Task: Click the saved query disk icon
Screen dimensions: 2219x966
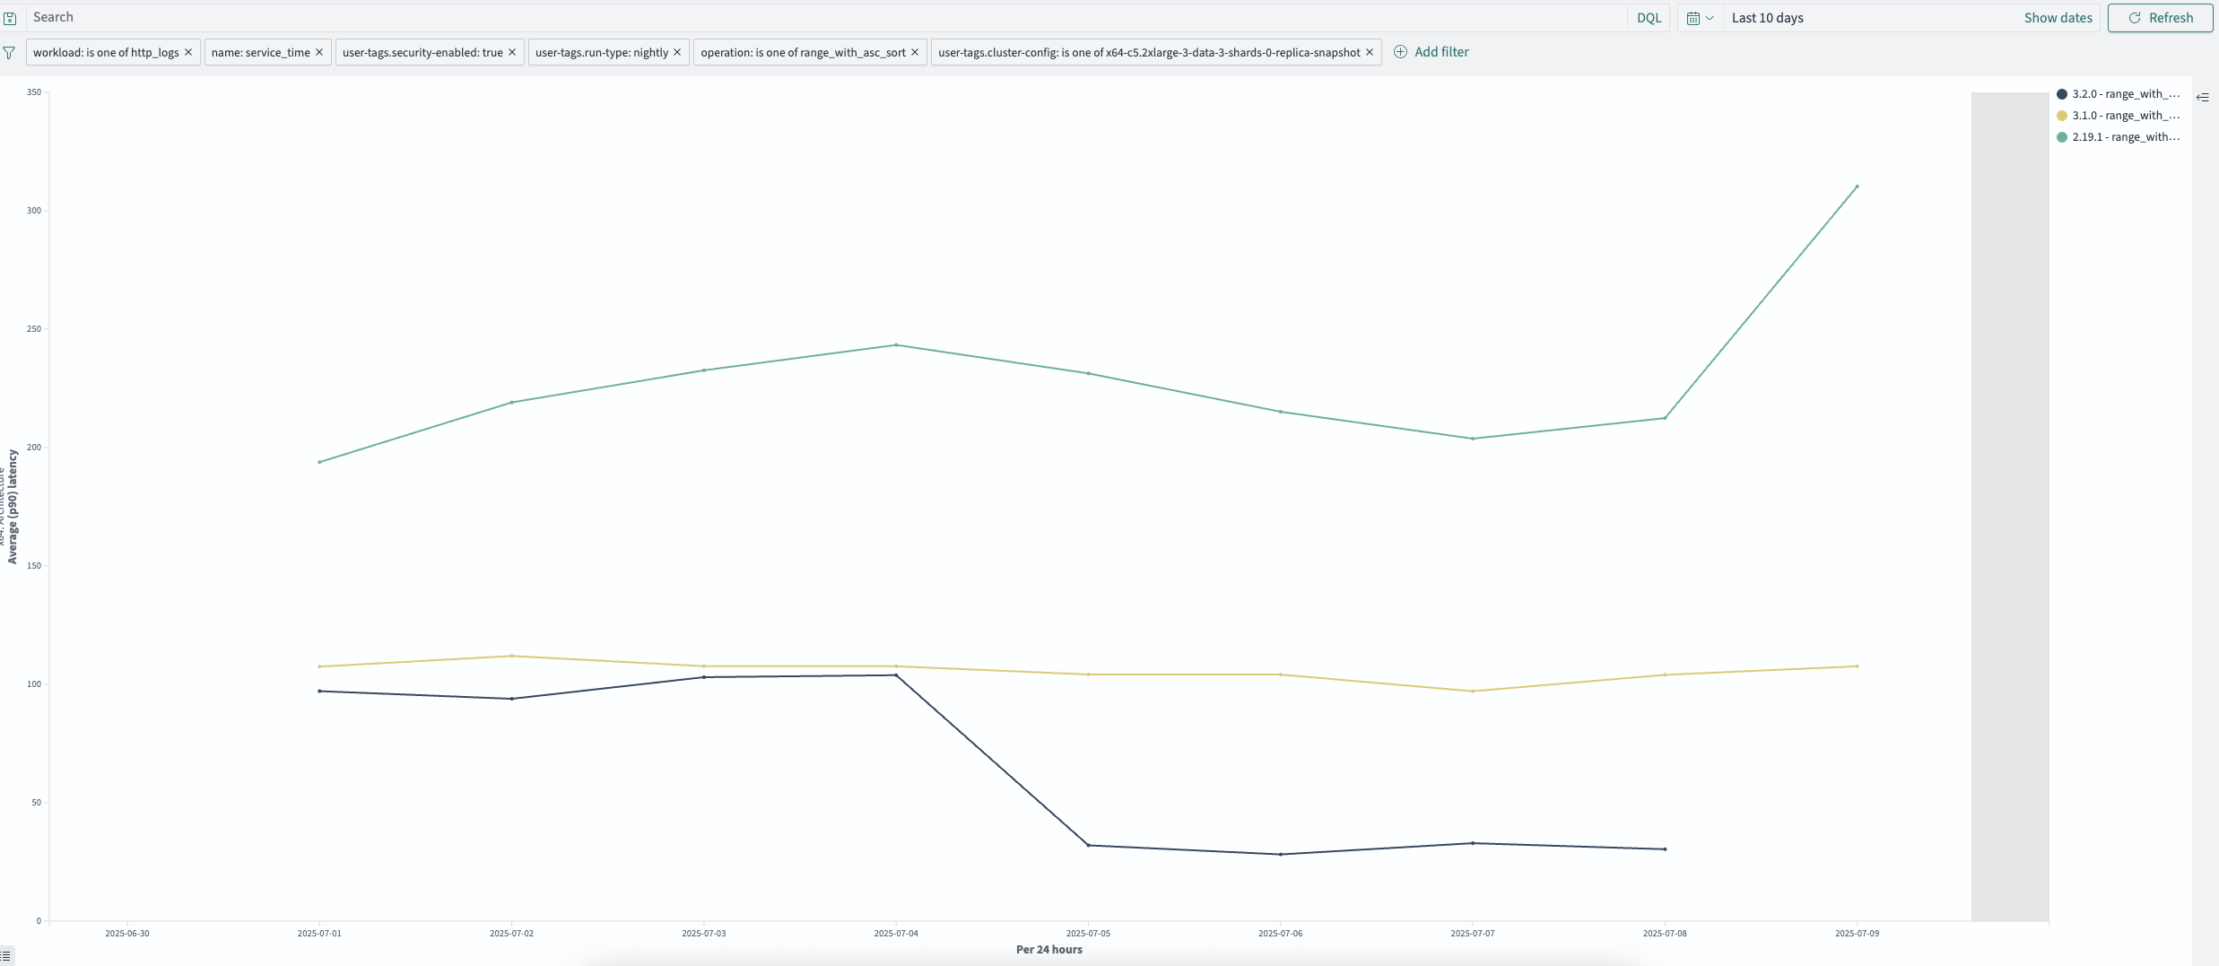Action: point(9,18)
